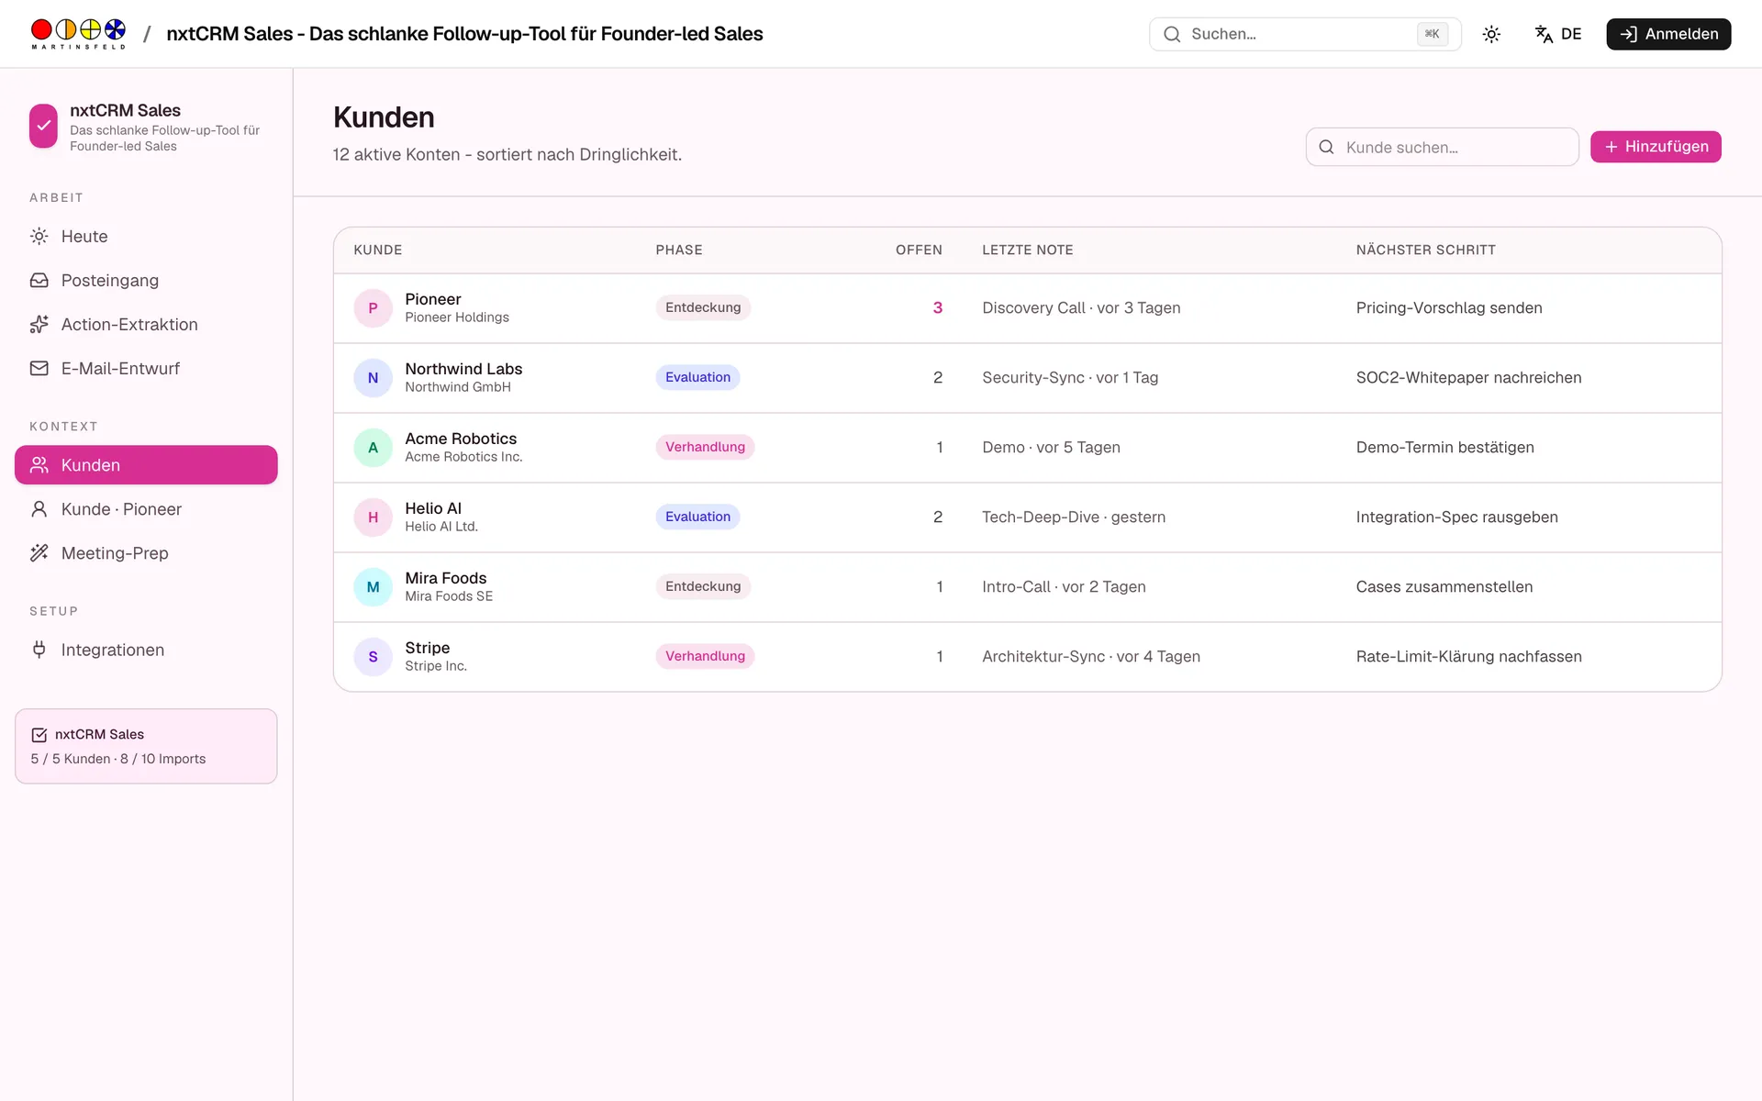The height and width of the screenshot is (1101, 1762).
Task: Open the Northwind Labs customer name
Action: tap(463, 369)
